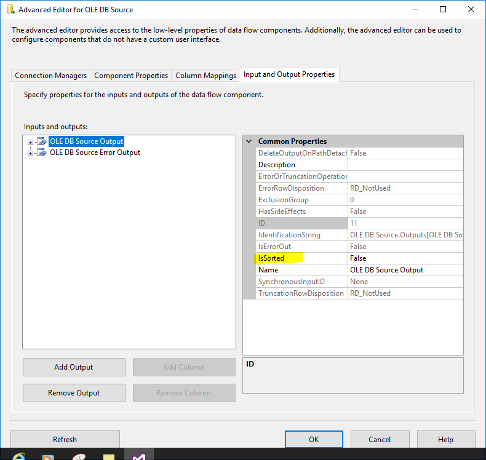486x460 pixels.
Task: Confirm with the OK button
Action: 314,439
